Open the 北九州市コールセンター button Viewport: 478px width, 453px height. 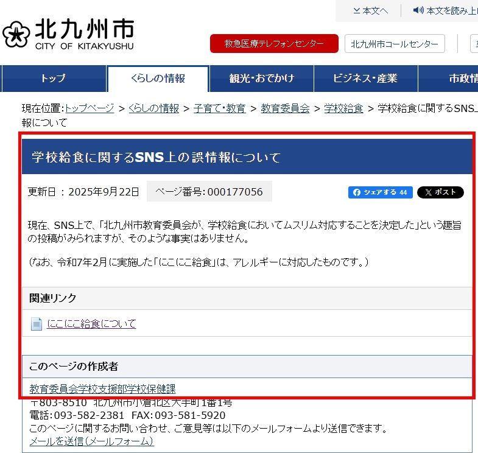pyautogui.click(x=395, y=44)
